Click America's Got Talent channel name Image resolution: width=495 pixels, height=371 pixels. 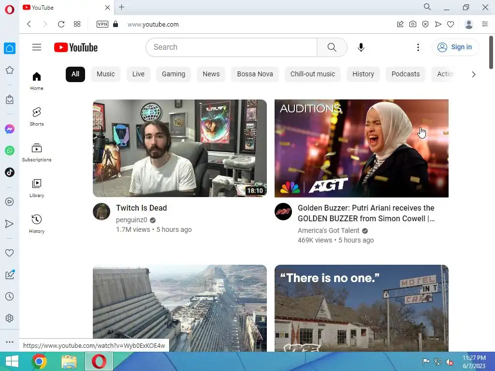[x=328, y=230]
